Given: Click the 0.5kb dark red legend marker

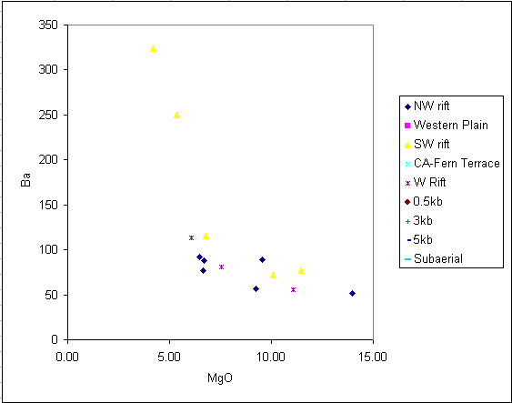Looking at the screenshot, I should (x=407, y=202).
